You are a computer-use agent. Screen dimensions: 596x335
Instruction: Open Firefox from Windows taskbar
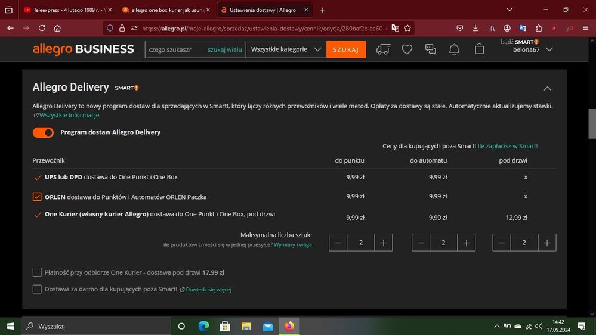pos(289,326)
